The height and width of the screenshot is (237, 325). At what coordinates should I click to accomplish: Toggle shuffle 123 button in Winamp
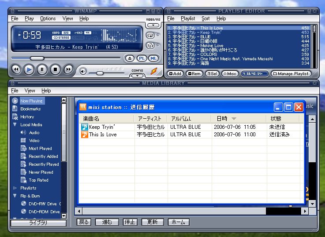tap(150, 45)
